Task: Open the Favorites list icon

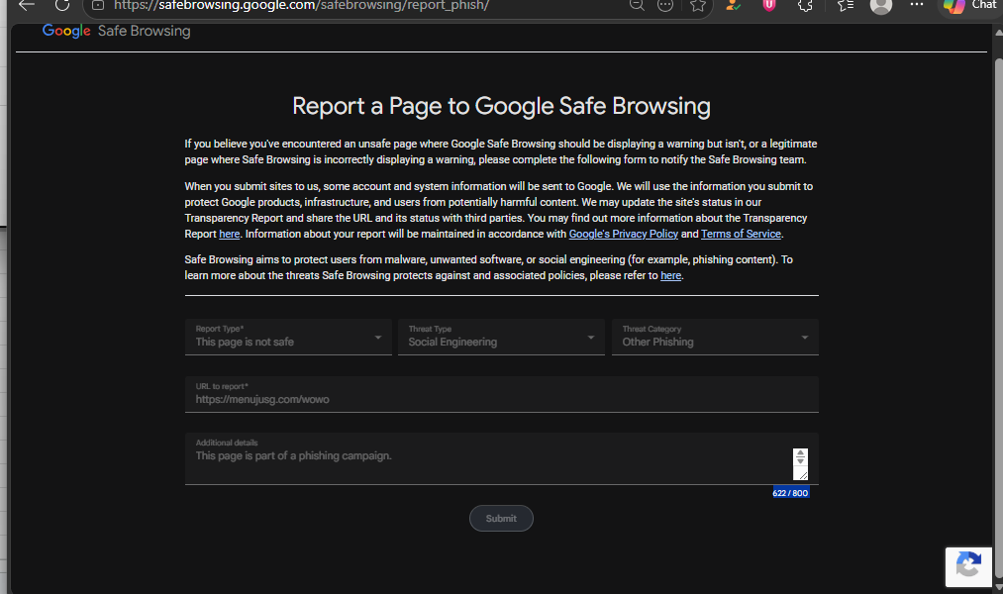Action: pos(846,5)
